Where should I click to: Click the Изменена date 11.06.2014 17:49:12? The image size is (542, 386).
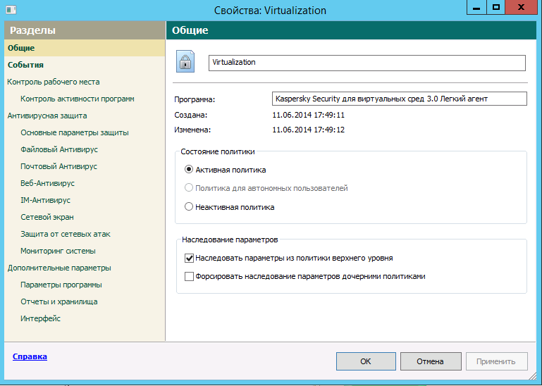pos(308,130)
